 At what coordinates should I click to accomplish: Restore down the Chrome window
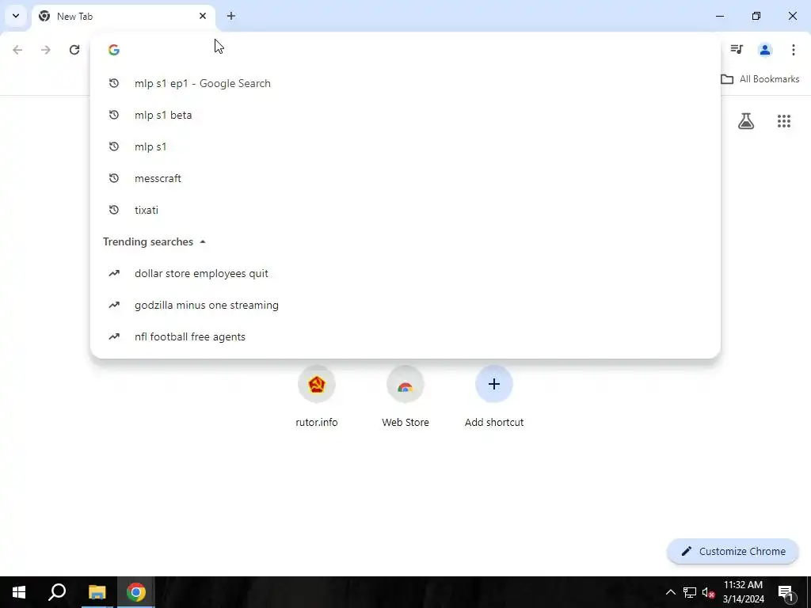pyautogui.click(x=756, y=16)
